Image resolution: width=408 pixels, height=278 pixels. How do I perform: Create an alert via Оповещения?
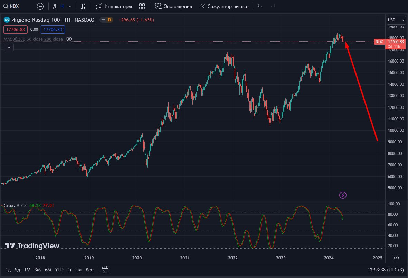[173, 6]
